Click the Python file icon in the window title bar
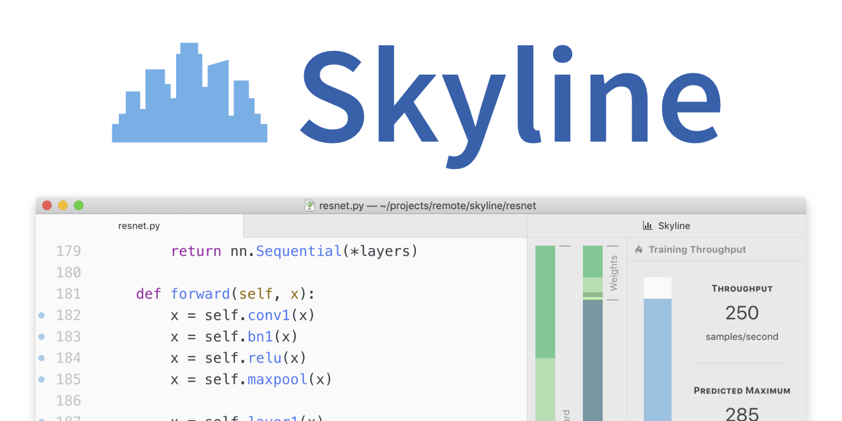 coord(310,205)
